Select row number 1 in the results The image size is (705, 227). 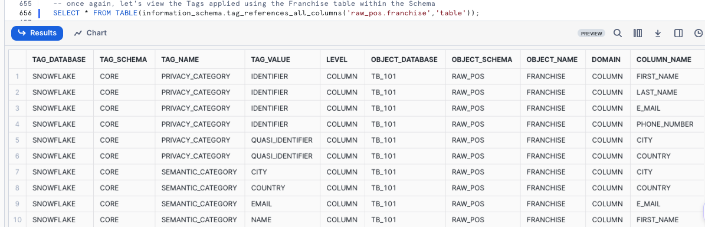click(17, 77)
